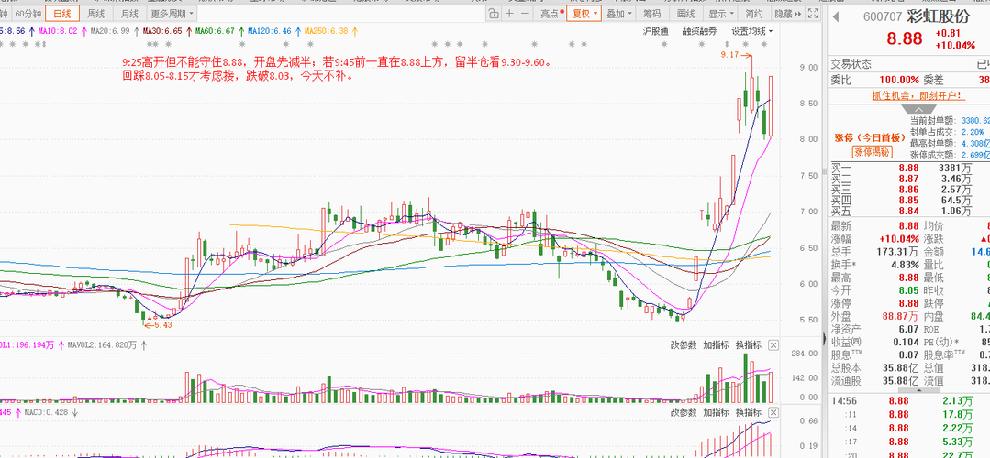Click MA60 trend arrow indicator

click(241, 30)
